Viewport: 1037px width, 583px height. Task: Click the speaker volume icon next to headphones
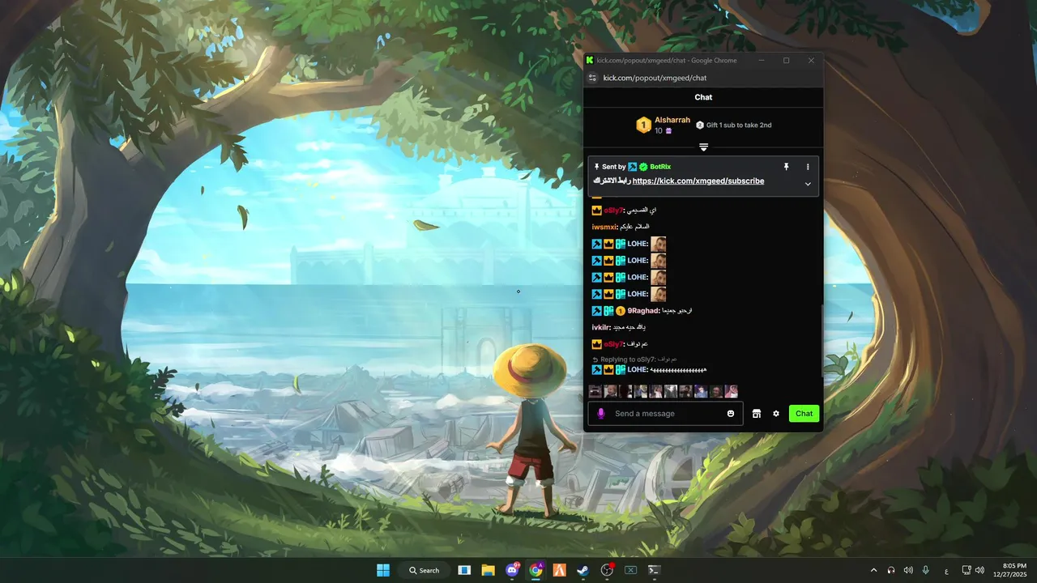point(908,570)
